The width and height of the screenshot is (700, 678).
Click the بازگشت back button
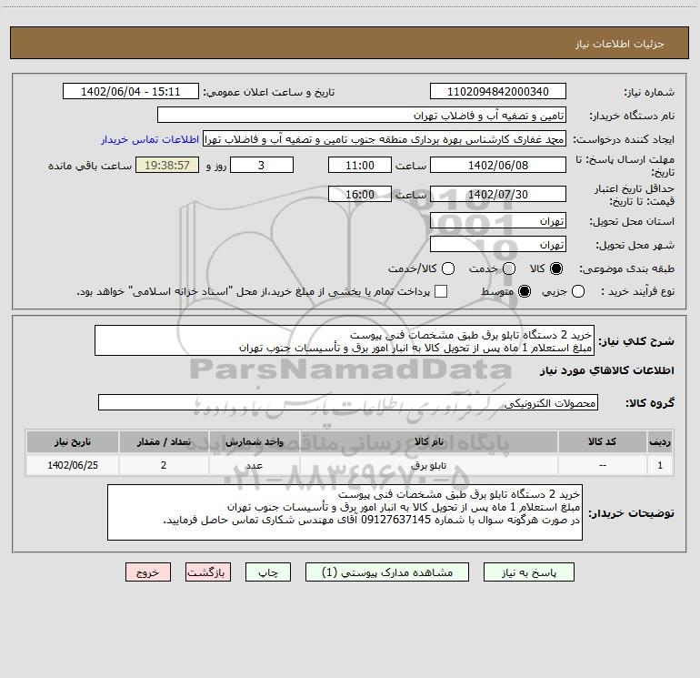pyautogui.click(x=208, y=572)
